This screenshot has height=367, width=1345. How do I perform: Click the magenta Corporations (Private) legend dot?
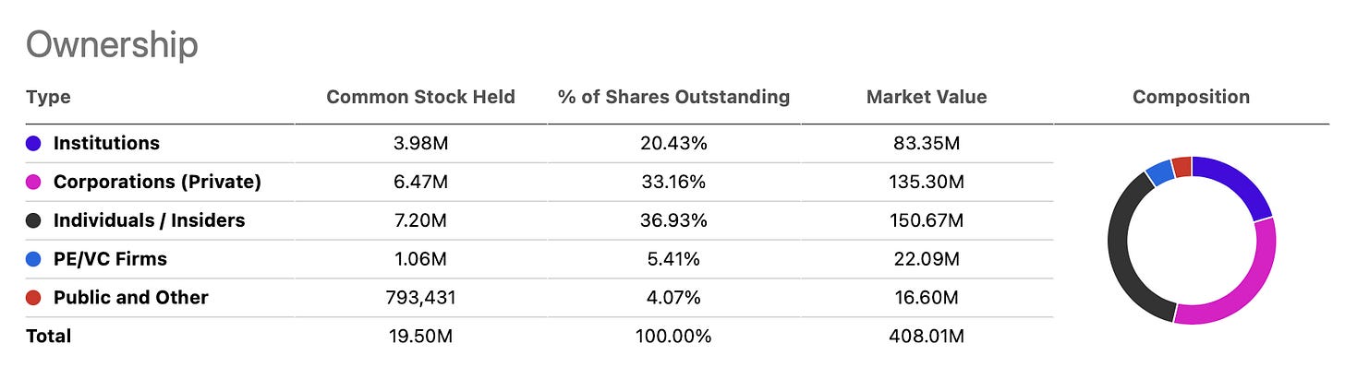tap(34, 183)
